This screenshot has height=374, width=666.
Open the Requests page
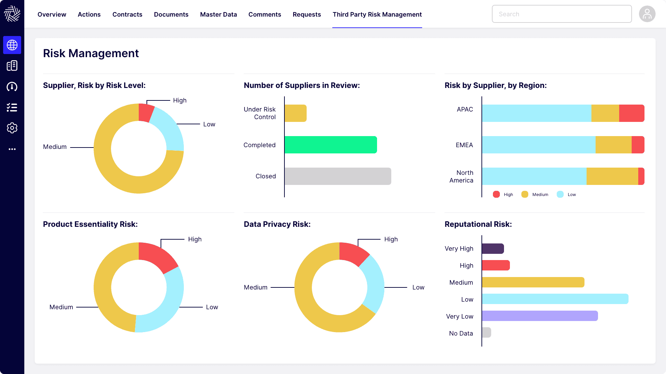pos(307,15)
